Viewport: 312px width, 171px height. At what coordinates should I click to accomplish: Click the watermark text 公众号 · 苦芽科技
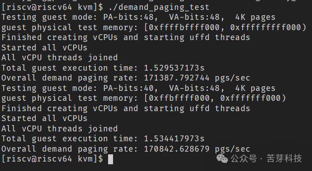coord(266,159)
